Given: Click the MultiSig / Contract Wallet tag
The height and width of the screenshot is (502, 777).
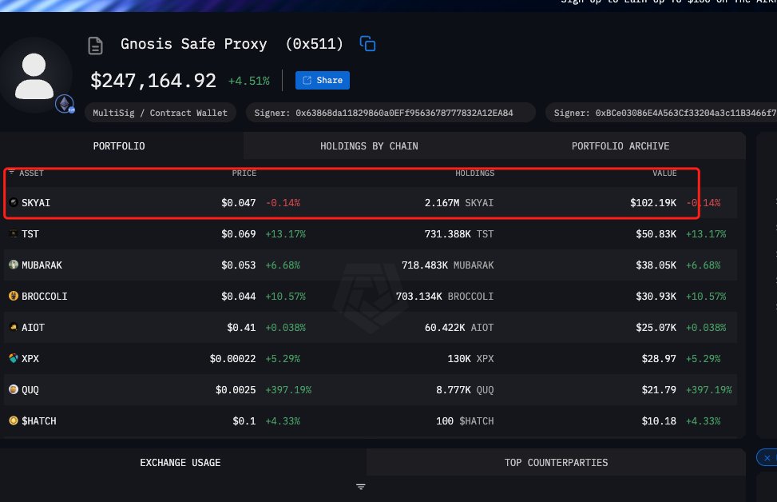Looking at the screenshot, I should [x=160, y=113].
